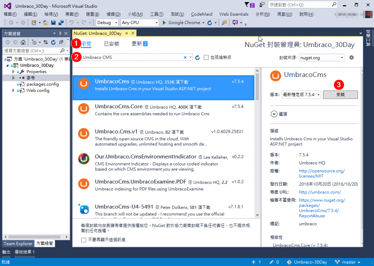Screen dimensions: 374x266
Task: Open the opensource.org licenses/MIT link
Action: tap(321, 173)
